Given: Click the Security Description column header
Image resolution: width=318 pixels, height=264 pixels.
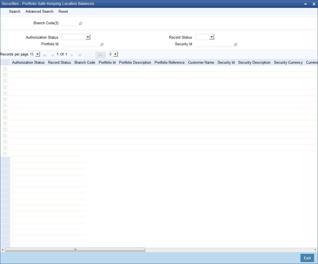Looking at the screenshot, I should pos(254,62).
